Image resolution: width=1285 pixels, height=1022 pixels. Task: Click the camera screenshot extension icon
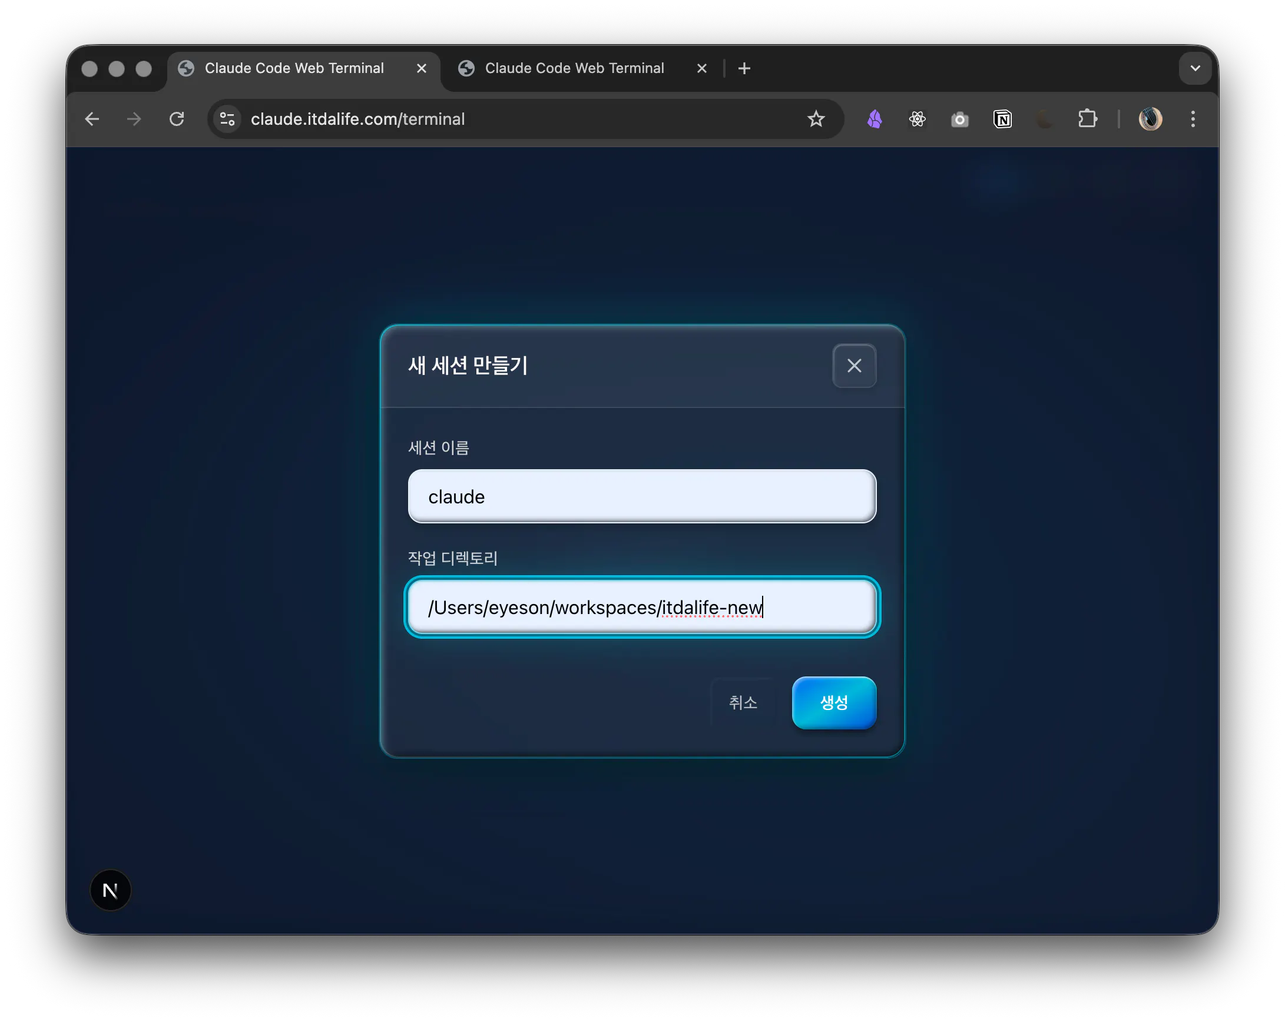959,119
